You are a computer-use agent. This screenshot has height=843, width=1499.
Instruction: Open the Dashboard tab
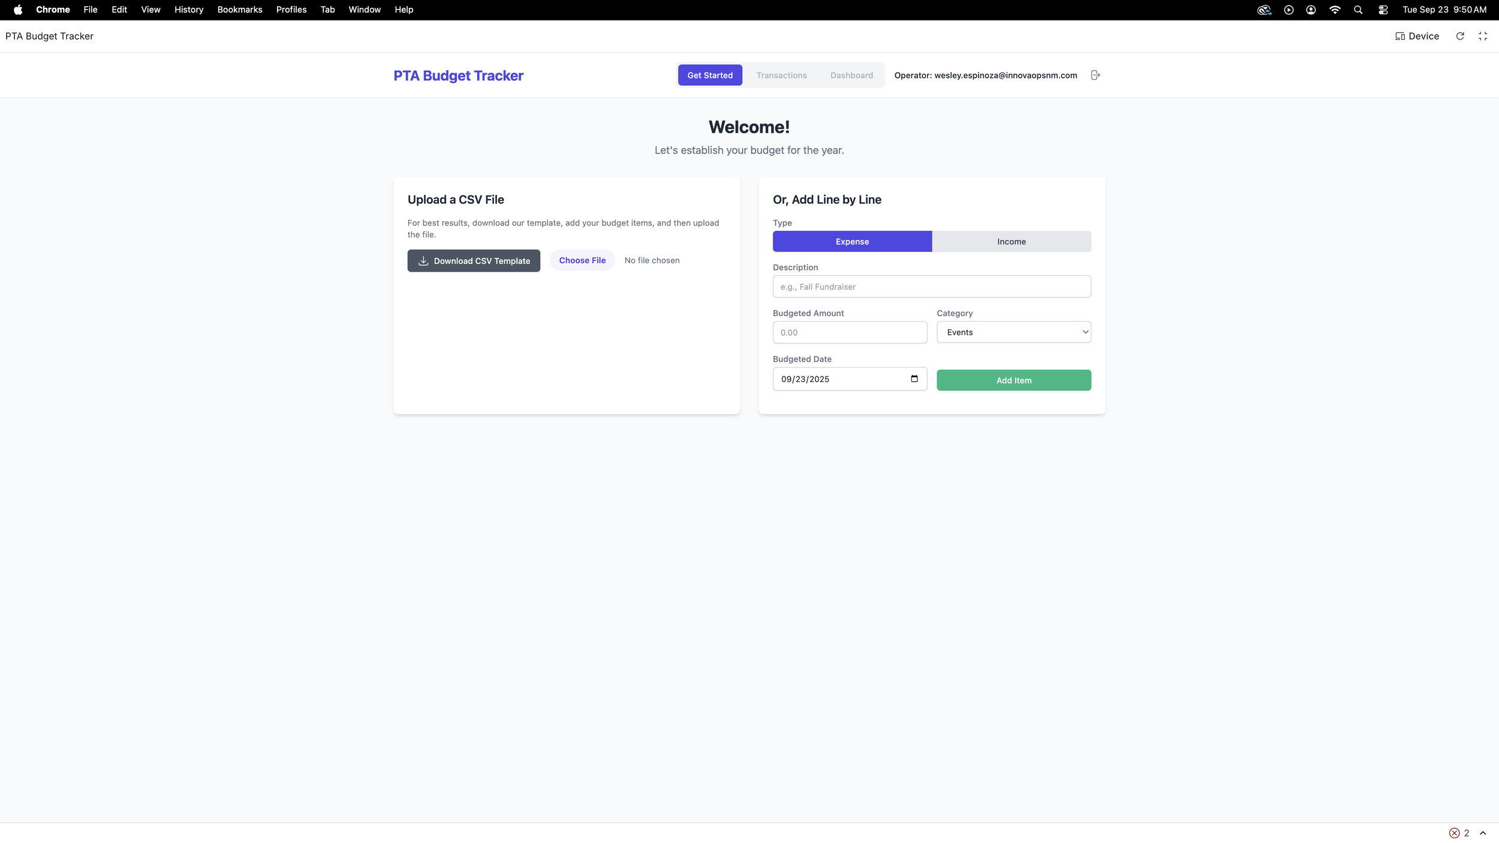[851, 75]
